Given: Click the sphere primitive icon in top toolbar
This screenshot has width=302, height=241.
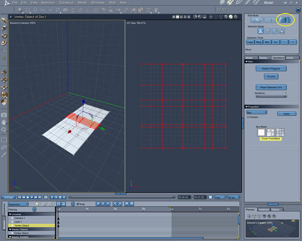Looking at the screenshot, I should point(20,10).
